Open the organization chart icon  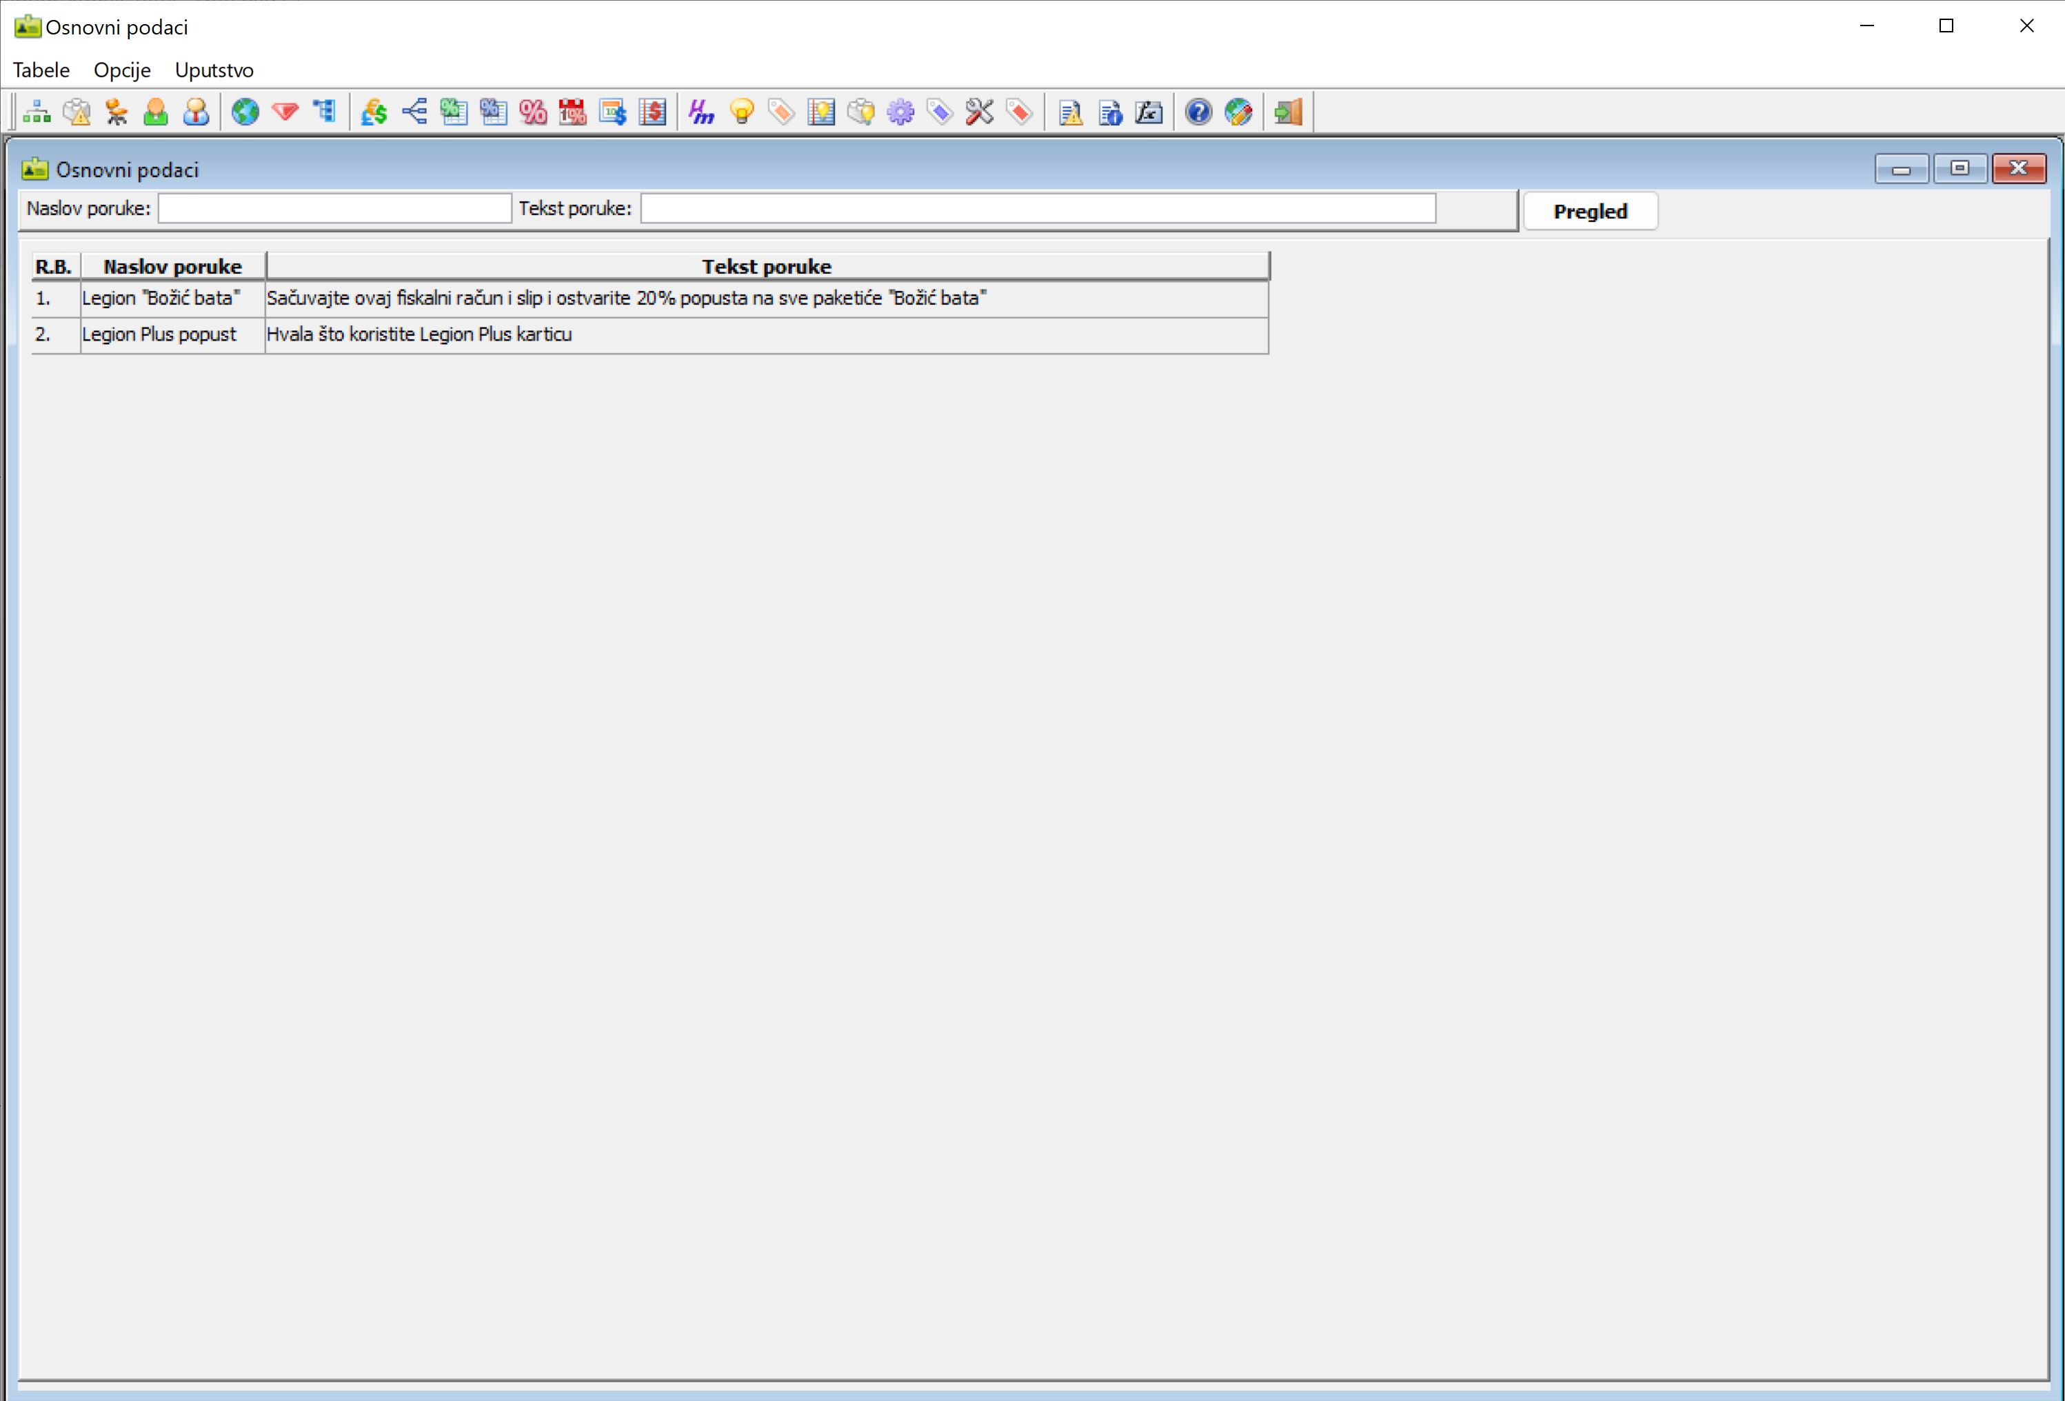click(x=37, y=112)
